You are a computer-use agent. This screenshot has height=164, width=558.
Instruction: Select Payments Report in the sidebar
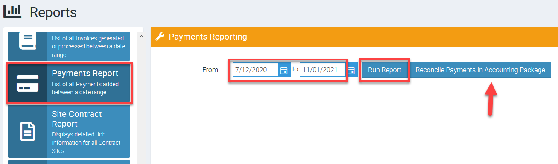pos(69,83)
